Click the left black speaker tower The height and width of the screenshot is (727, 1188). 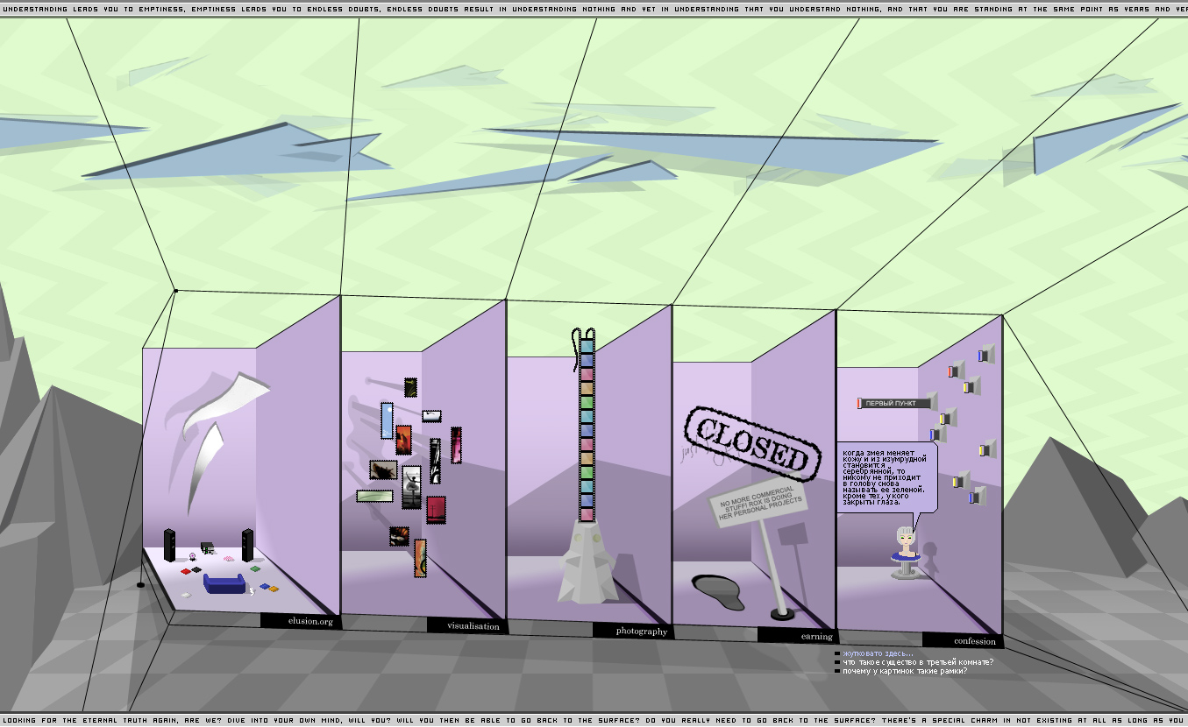click(169, 545)
